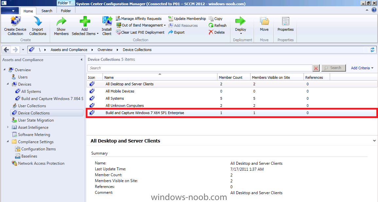Select Baselines in tree
Screen dimensions: 378x202
pyautogui.click(x=29, y=156)
